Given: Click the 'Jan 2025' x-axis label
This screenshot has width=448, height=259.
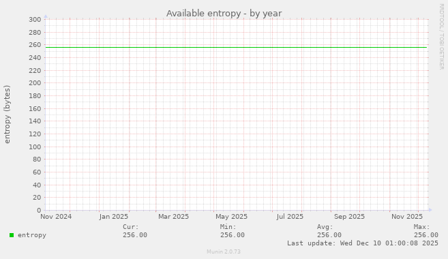Looking at the screenshot, I should (114, 217).
